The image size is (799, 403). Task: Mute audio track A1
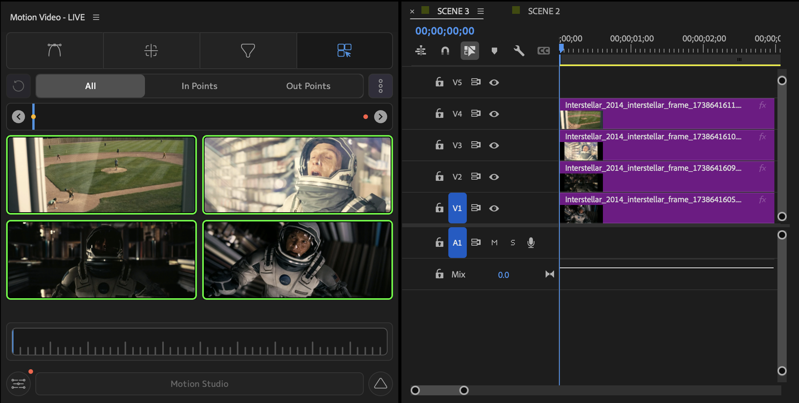coord(494,243)
